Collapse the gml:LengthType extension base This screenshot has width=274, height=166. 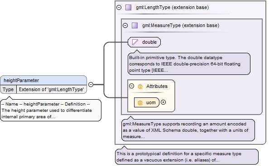click(x=119, y=8)
